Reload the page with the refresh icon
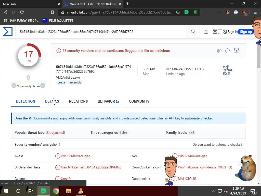The image size is (261, 196). [x=22, y=12]
